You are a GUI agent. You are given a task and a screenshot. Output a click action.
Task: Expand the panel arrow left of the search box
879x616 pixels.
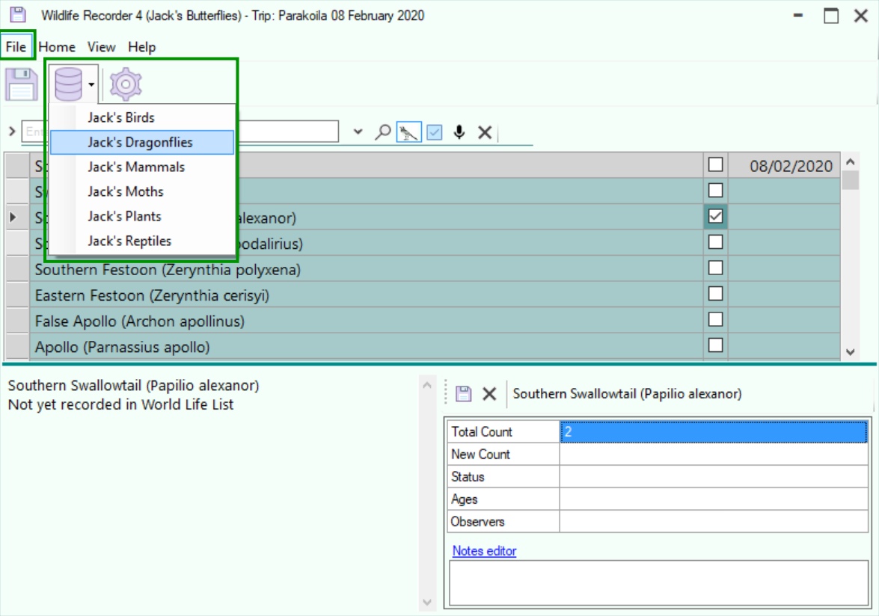12,132
